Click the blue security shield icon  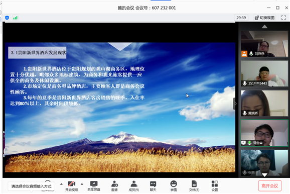click(7, 18)
